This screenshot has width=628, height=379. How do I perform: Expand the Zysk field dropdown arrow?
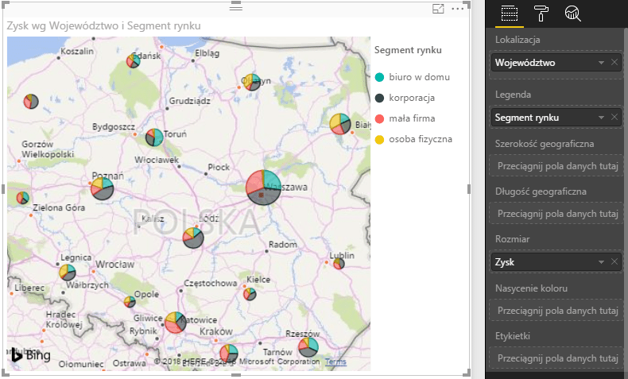[602, 262]
